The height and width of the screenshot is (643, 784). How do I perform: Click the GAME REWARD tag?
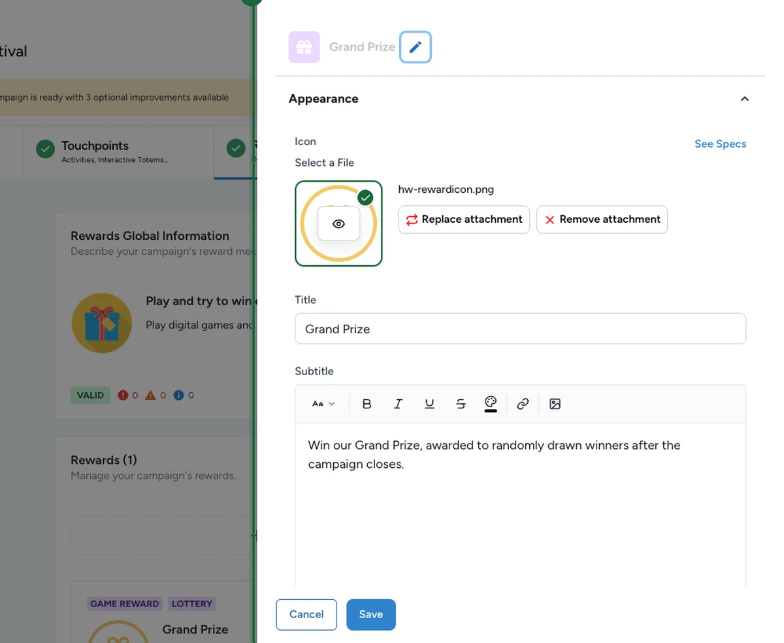[124, 604]
